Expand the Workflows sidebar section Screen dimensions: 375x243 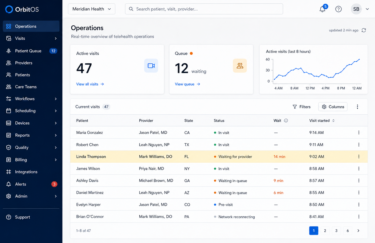tap(31, 99)
